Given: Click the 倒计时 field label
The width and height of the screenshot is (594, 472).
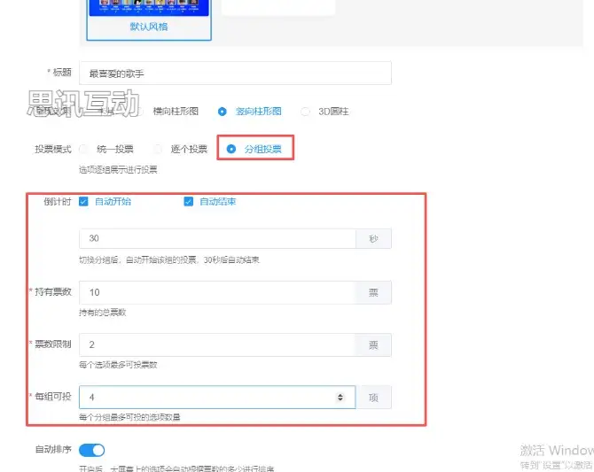Looking at the screenshot, I should point(58,201).
